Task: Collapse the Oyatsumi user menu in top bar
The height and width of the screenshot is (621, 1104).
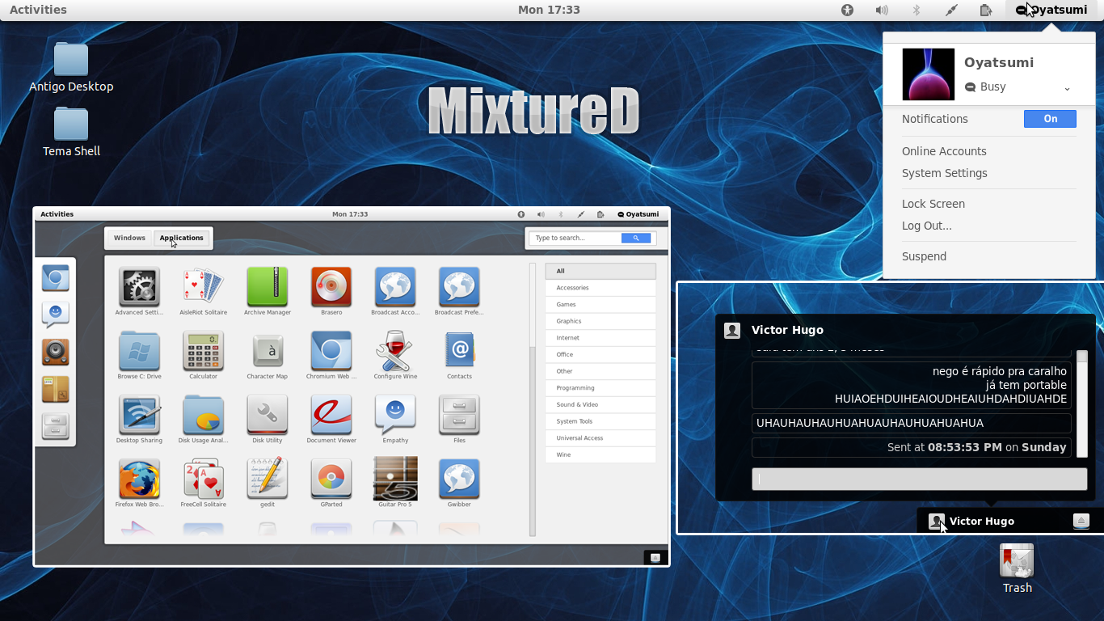Action: pyautogui.click(x=1051, y=10)
